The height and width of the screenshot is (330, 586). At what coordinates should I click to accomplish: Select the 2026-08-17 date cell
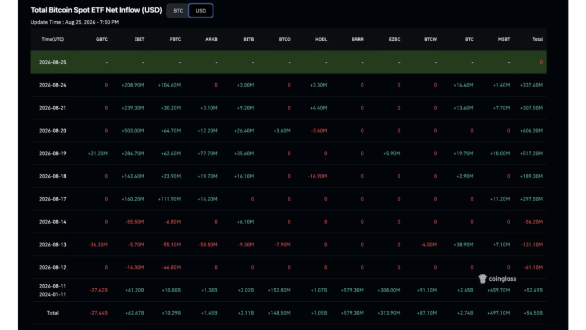[x=53, y=199]
